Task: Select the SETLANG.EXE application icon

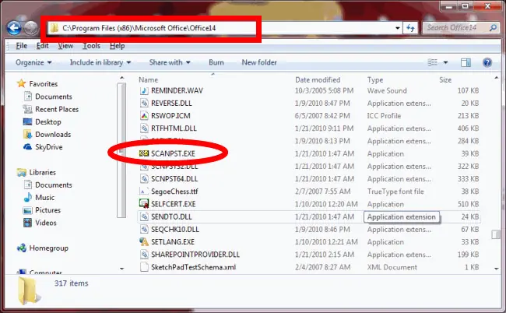Action: tap(144, 242)
